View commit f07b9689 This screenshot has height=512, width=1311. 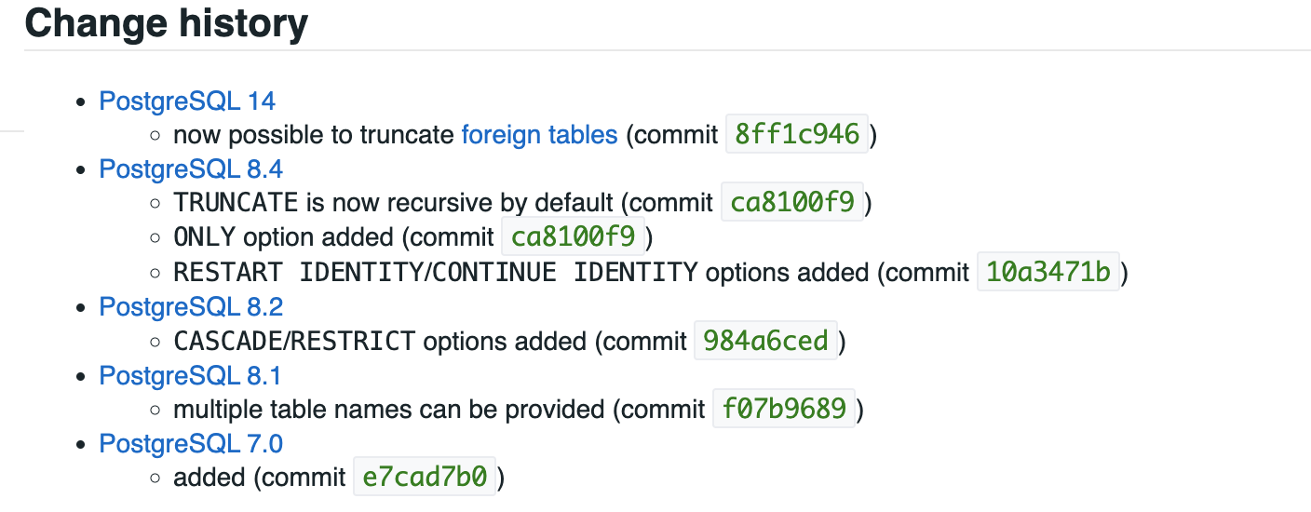[x=784, y=409]
